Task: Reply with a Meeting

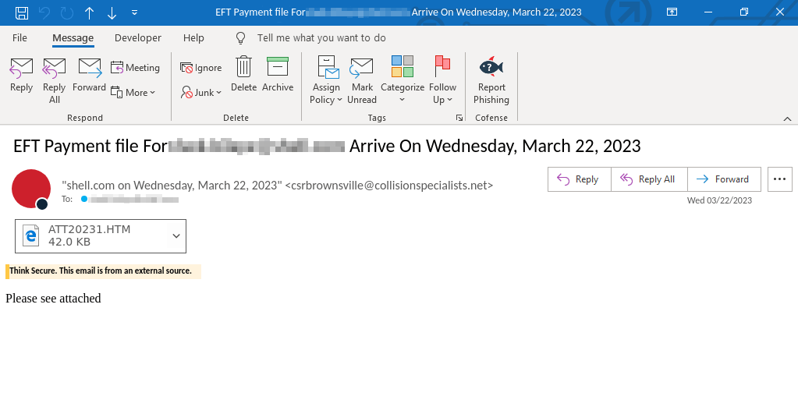Action: point(136,68)
